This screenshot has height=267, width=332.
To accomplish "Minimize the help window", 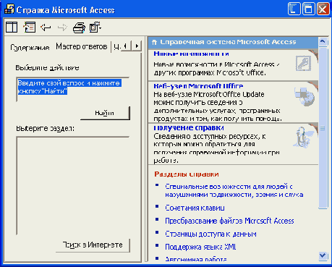I will [x=294, y=9].
